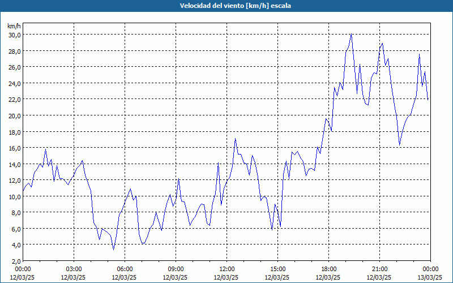Click the 8,0 y-axis value
The height and width of the screenshot is (283, 453).
tap(16, 213)
